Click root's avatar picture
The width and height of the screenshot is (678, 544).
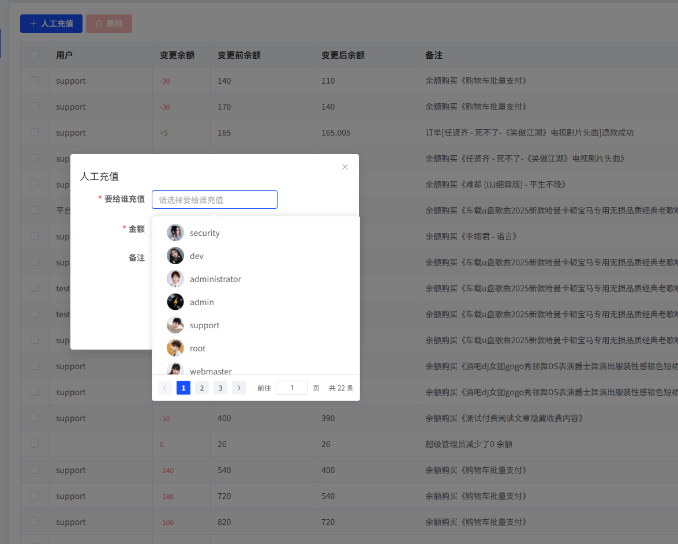[175, 348]
